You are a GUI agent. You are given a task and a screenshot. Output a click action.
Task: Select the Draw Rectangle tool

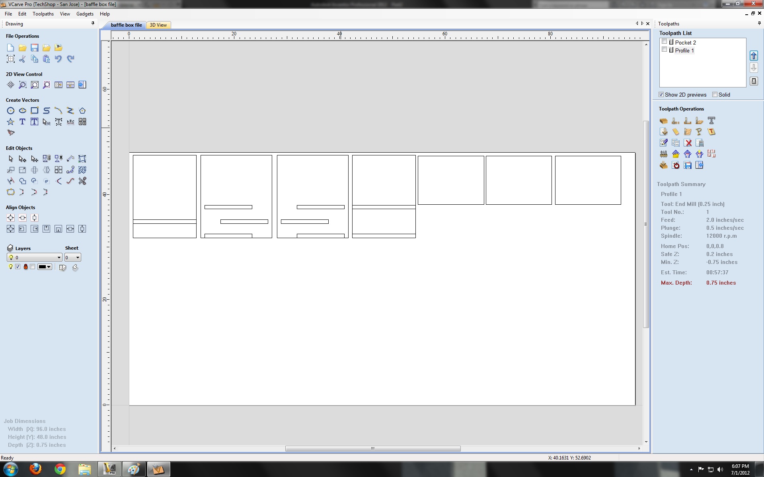point(35,111)
